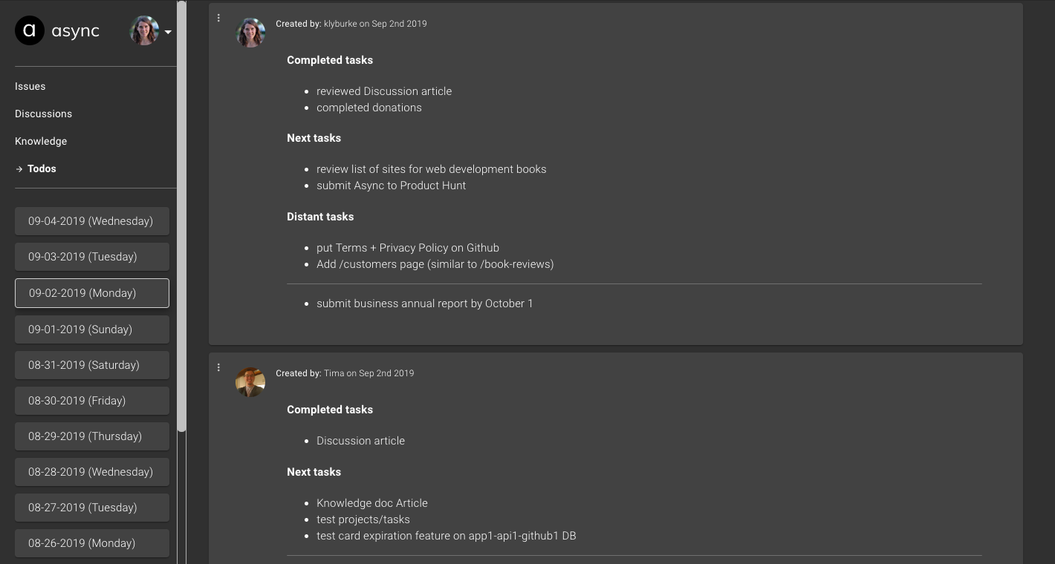Open the options menu on Tima's post
The width and height of the screenshot is (1055, 564).
tap(218, 367)
